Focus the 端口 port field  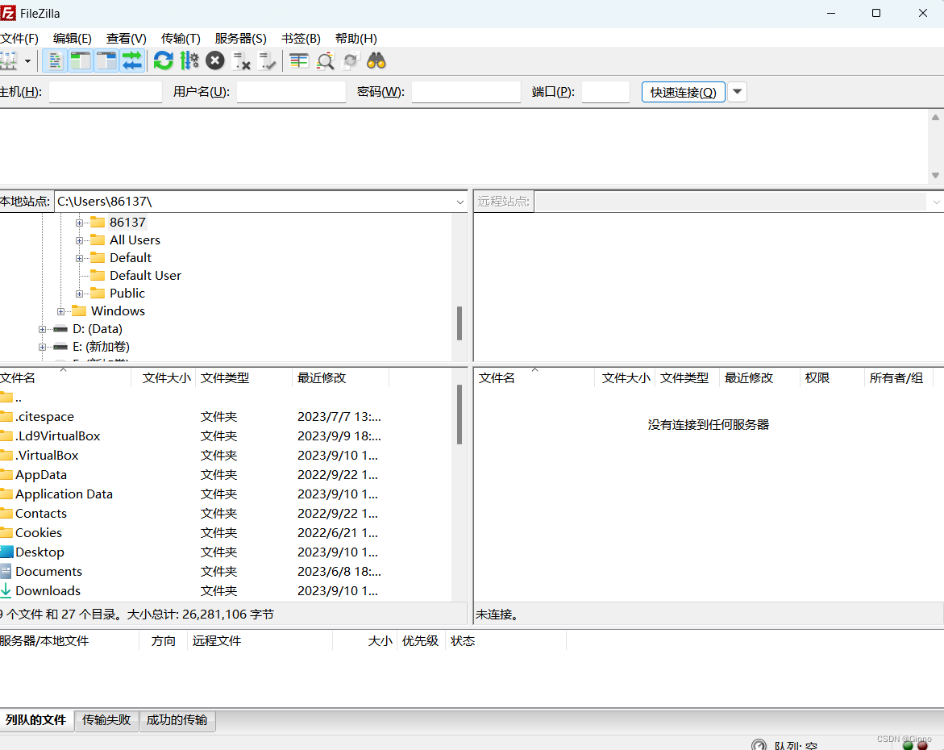coord(605,92)
